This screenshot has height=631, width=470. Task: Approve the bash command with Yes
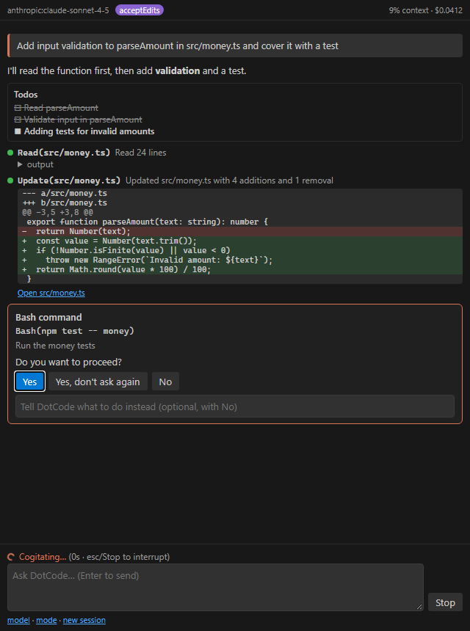pyautogui.click(x=30, y=382)
